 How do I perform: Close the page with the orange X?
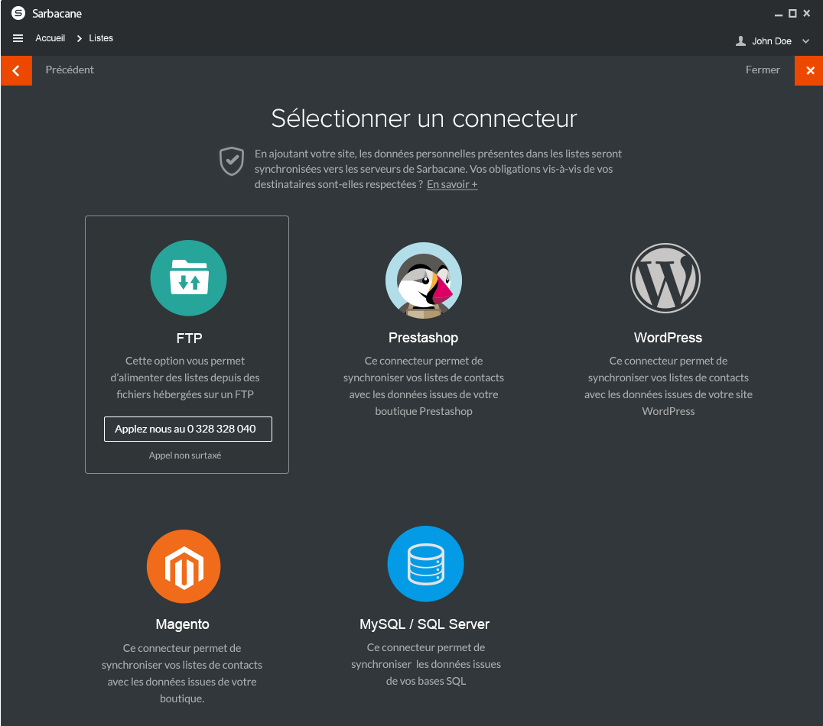808,70
